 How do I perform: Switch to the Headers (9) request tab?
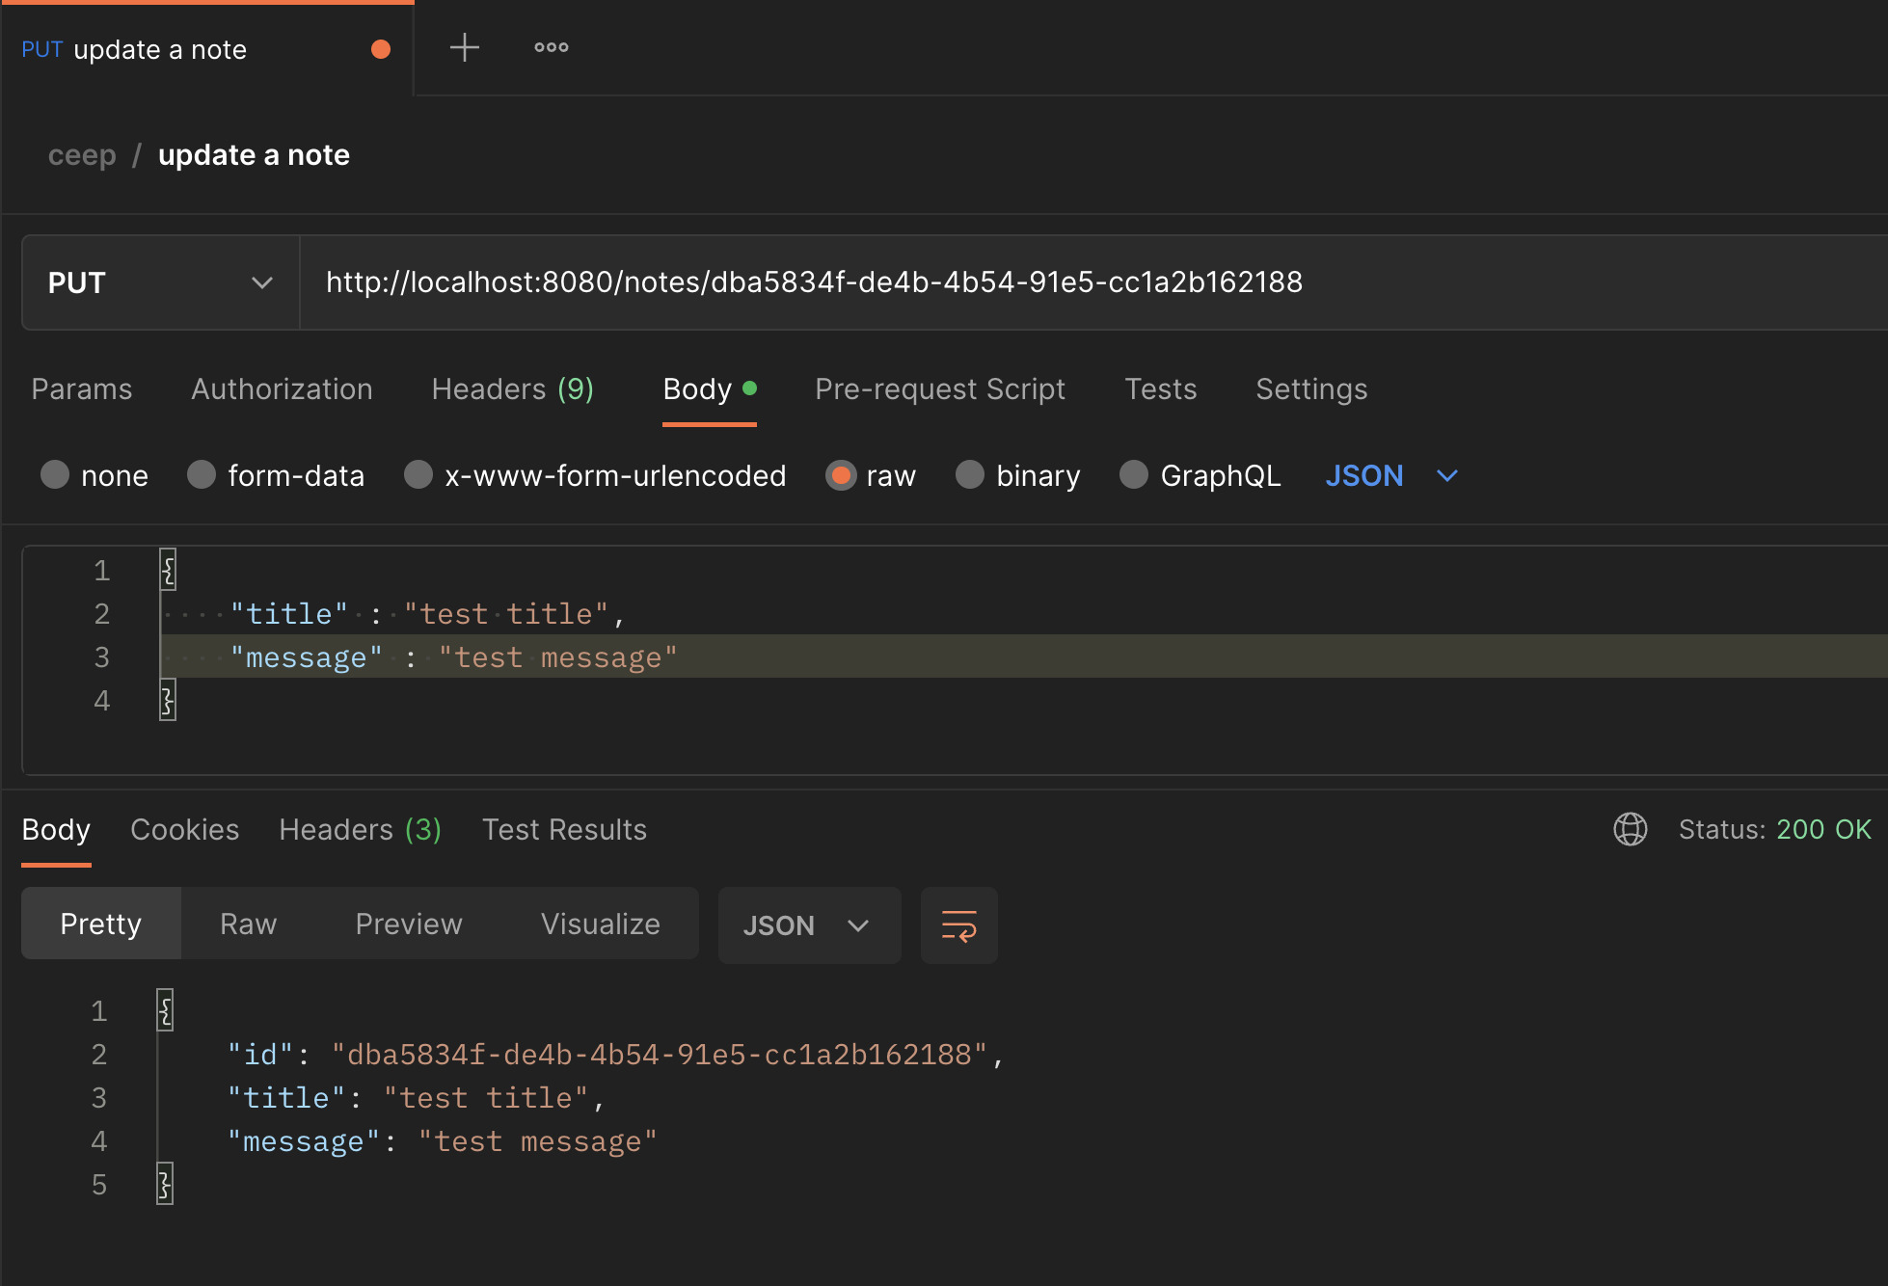pos(513,388)
